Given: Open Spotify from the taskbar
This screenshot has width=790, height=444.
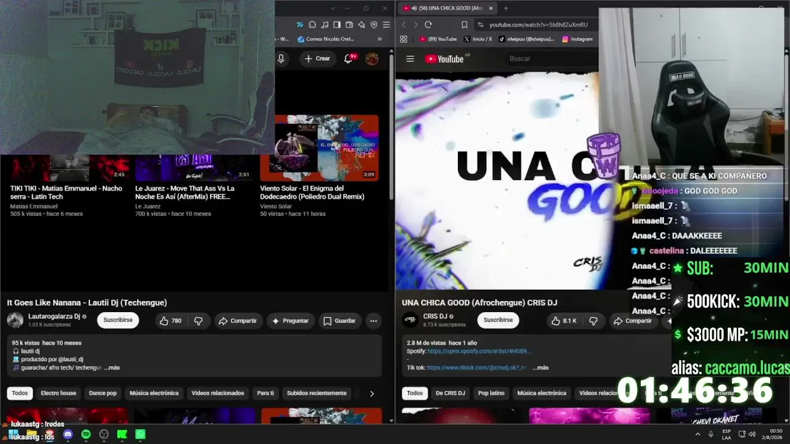Looking at the screenshot, I should tap(86, 434).
